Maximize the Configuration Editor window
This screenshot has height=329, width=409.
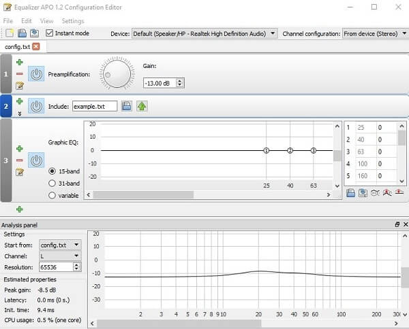pyautogui.click(x=374, y=7)
